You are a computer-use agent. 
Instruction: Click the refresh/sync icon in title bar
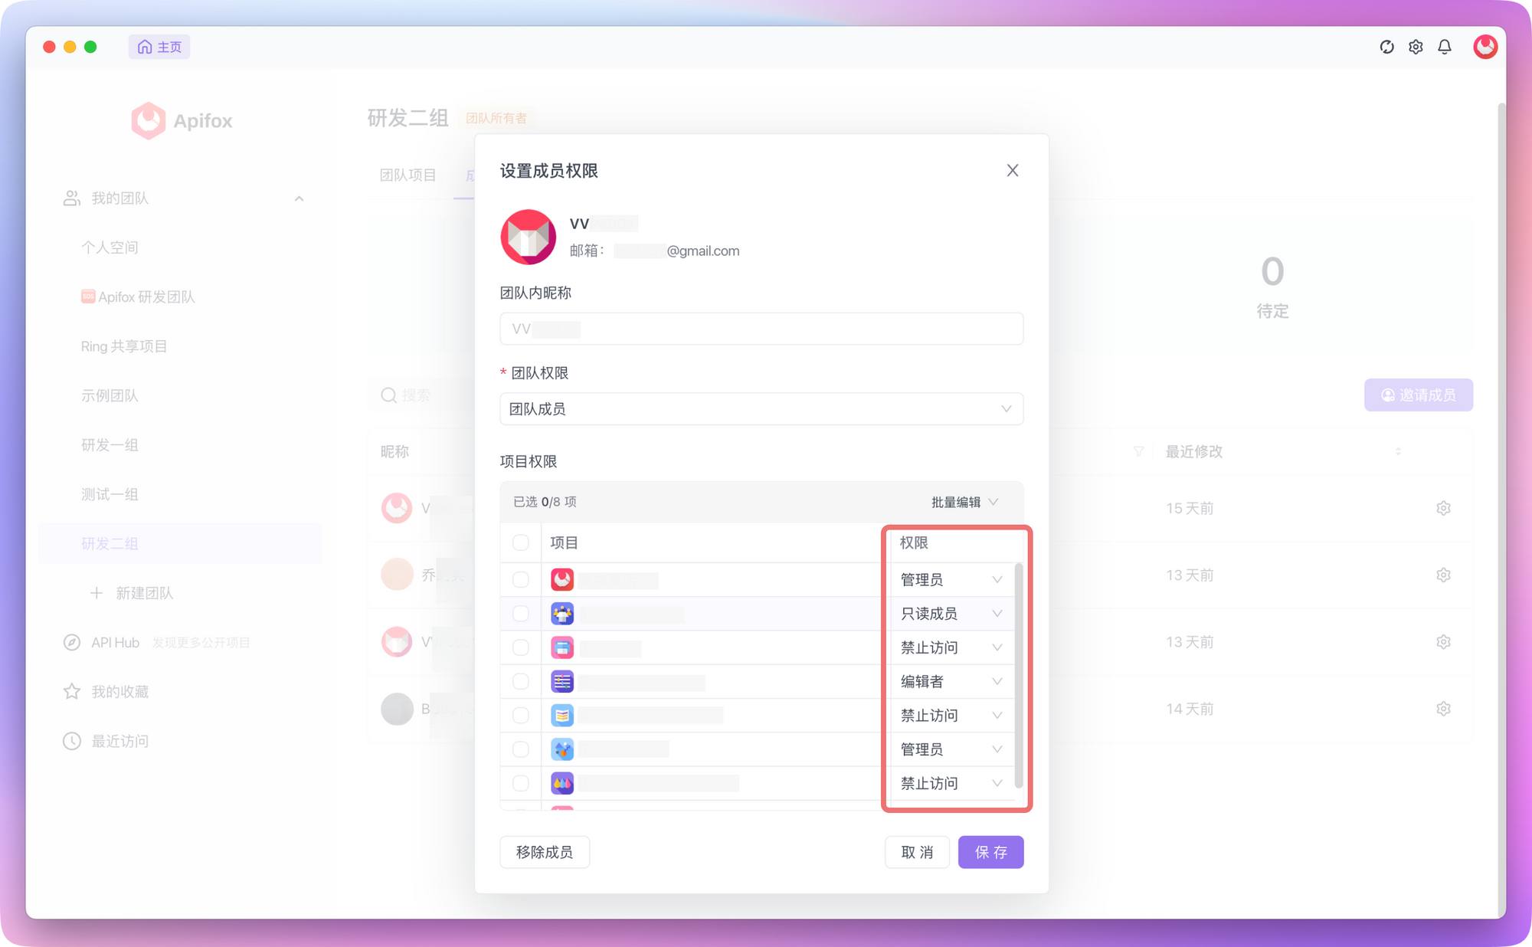[x=1386, y=47]
